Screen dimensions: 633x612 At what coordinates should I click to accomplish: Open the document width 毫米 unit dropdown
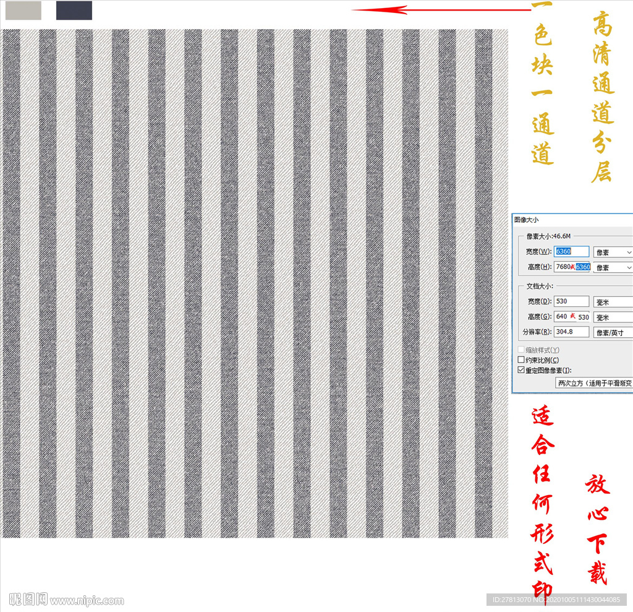(x=613, y=302)
